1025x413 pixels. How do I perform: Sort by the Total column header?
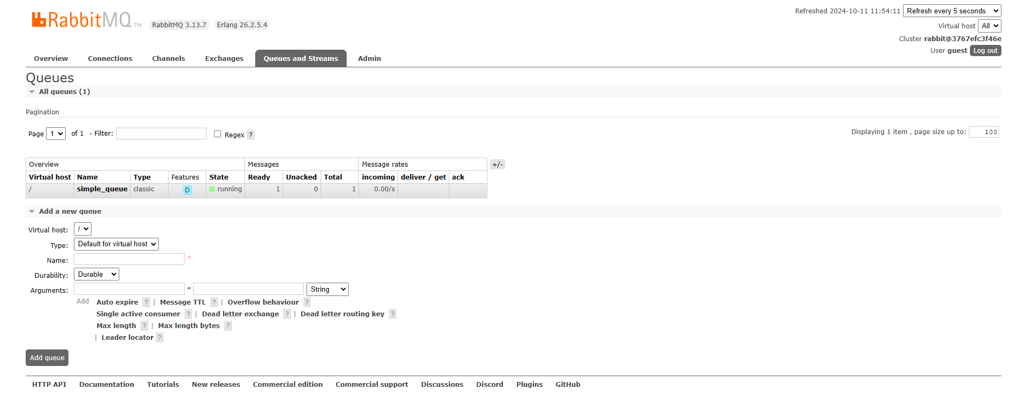[333, 177]
